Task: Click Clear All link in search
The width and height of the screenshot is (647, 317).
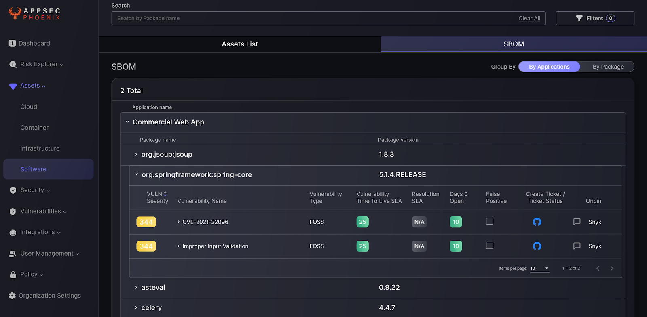Action: [x=529, y=18]
